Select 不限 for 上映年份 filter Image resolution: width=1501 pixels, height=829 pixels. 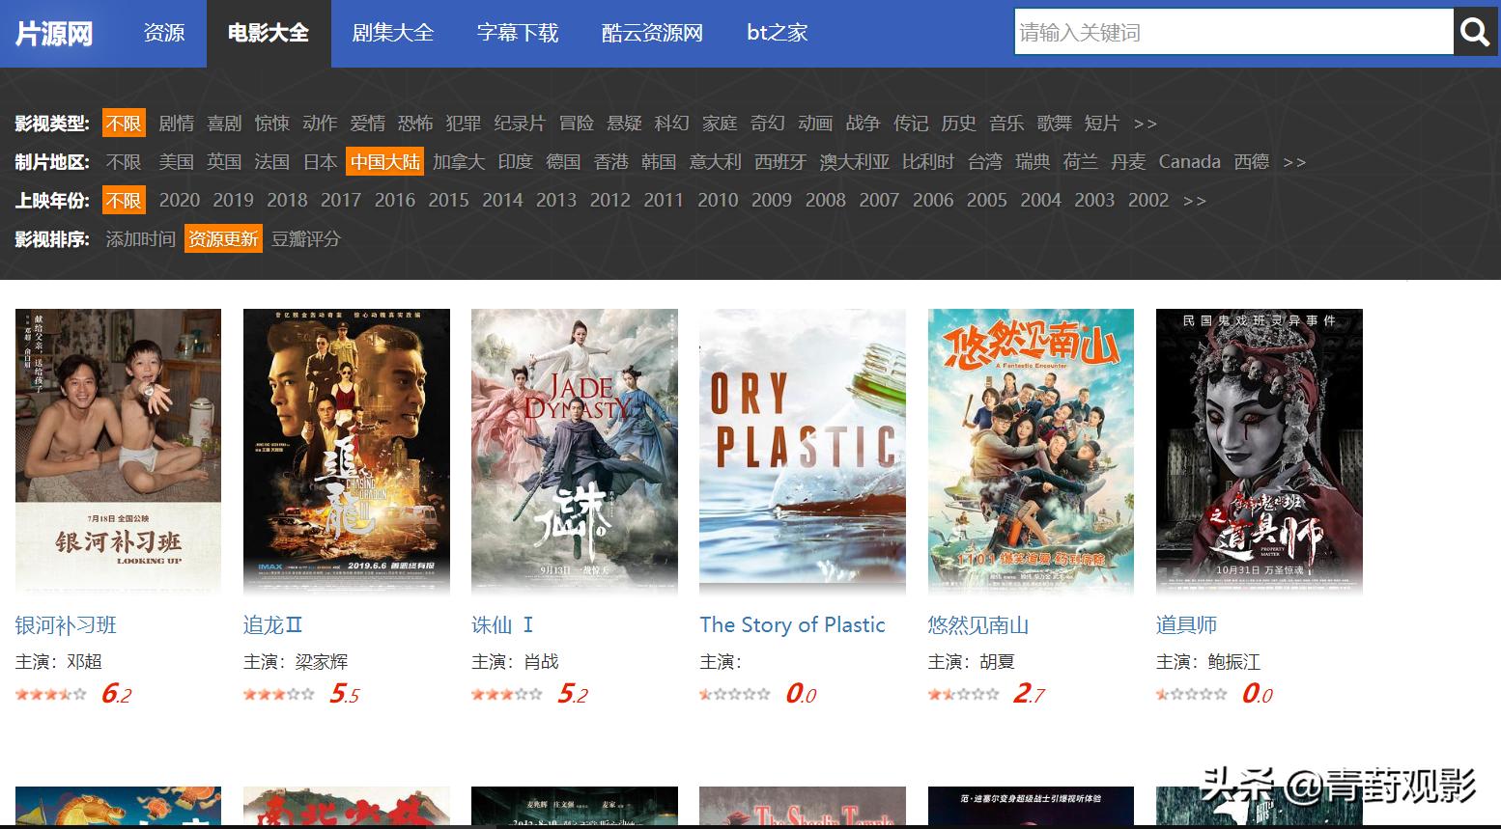pyautogui.click(x=124, y=201)
